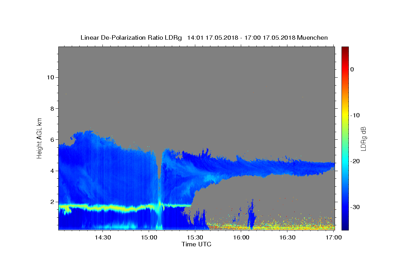Click the colorbar label '-10'
Screen dimensions: 414x276
[355, 115]
